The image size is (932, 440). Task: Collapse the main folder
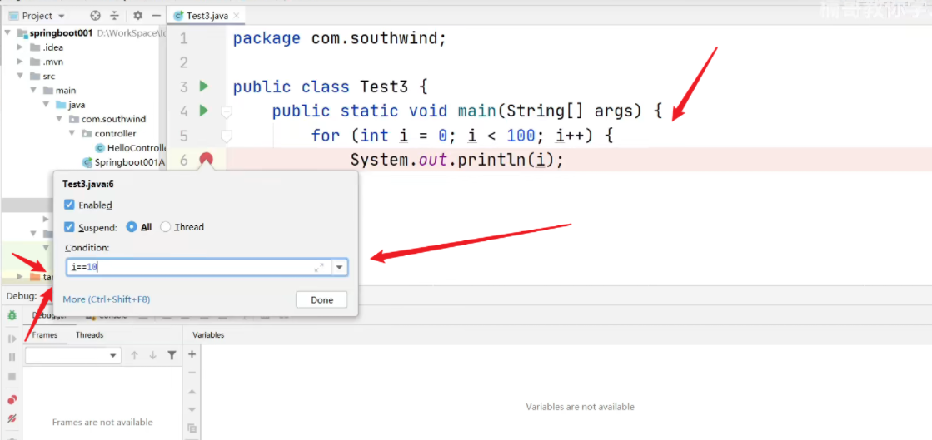coord(33,91)
